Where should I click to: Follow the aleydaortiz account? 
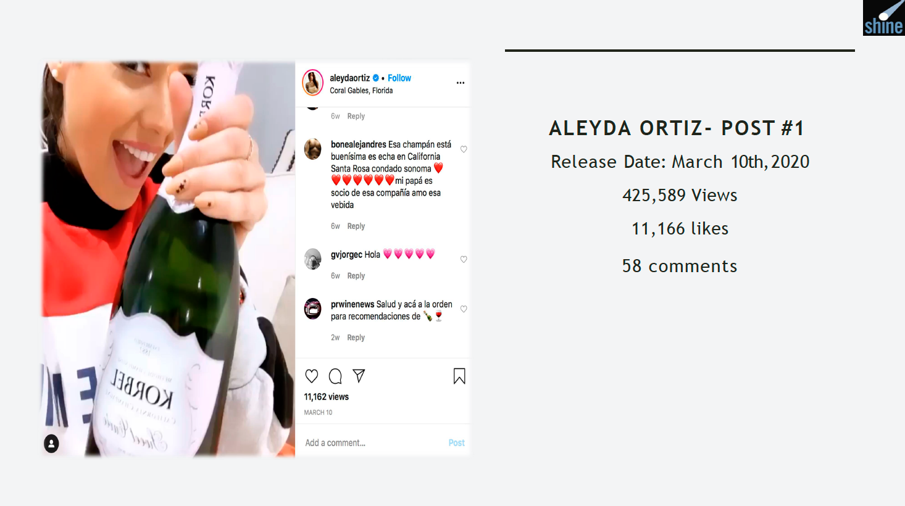pyautogui.click(x=399, y=78)
